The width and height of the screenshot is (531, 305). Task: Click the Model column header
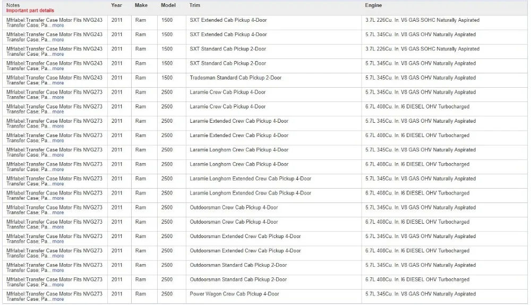[x=168, y=5]
